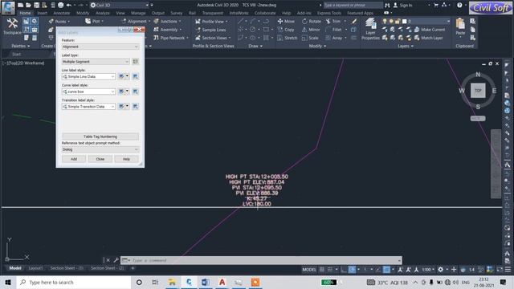The height and width of the screenshot is (289, 514).
Task: Open the Label type dropdown Multiple Segment
Action: click(96, 61)
